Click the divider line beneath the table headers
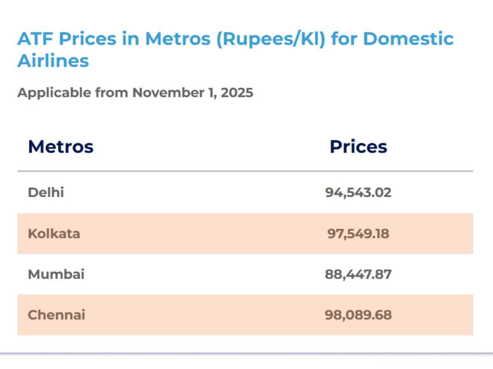493x369 pixels. [x=245, y=171]
